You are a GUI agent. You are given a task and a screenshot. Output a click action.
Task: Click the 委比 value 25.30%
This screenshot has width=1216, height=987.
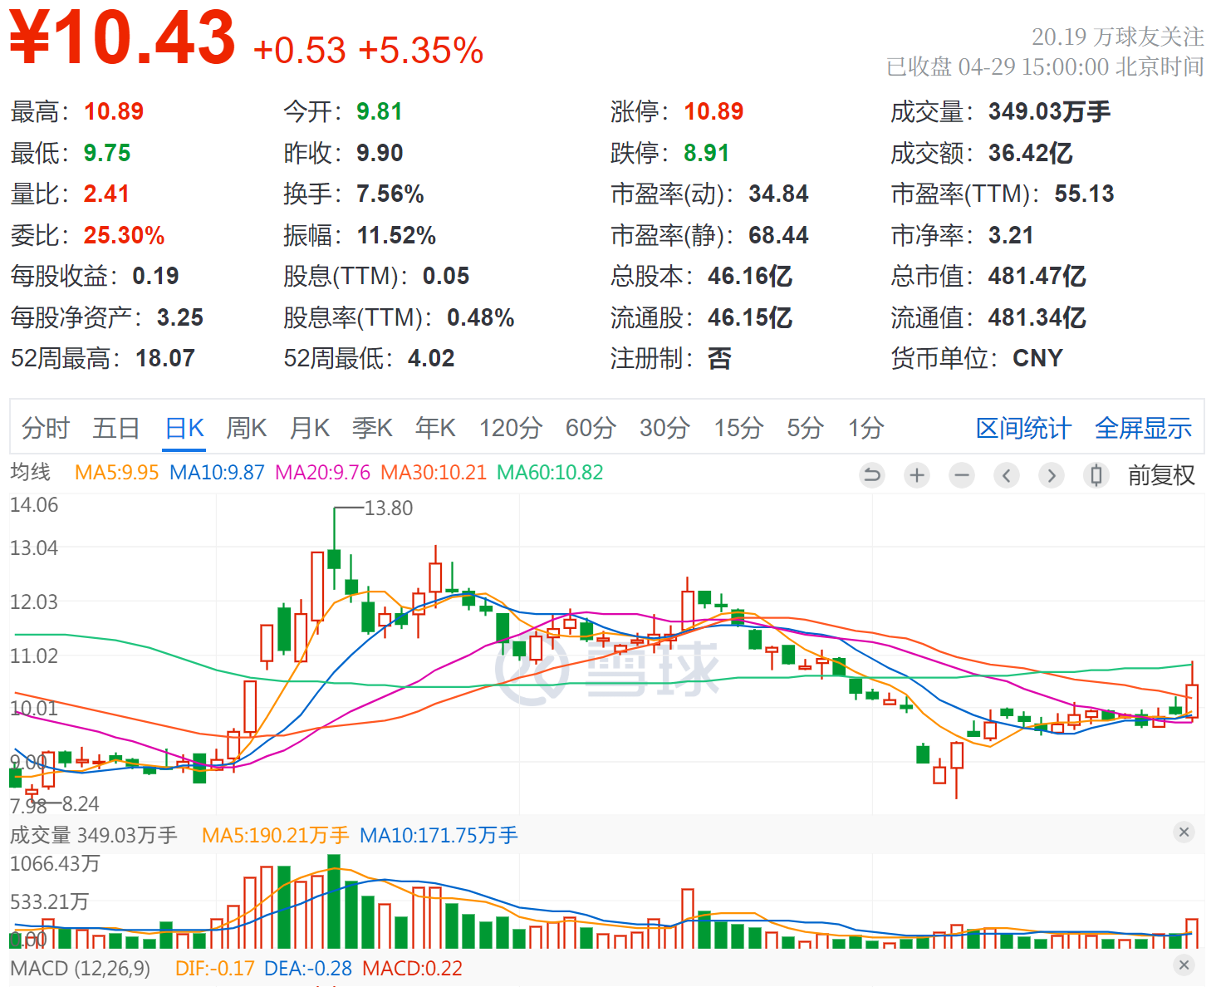[124, 235]
